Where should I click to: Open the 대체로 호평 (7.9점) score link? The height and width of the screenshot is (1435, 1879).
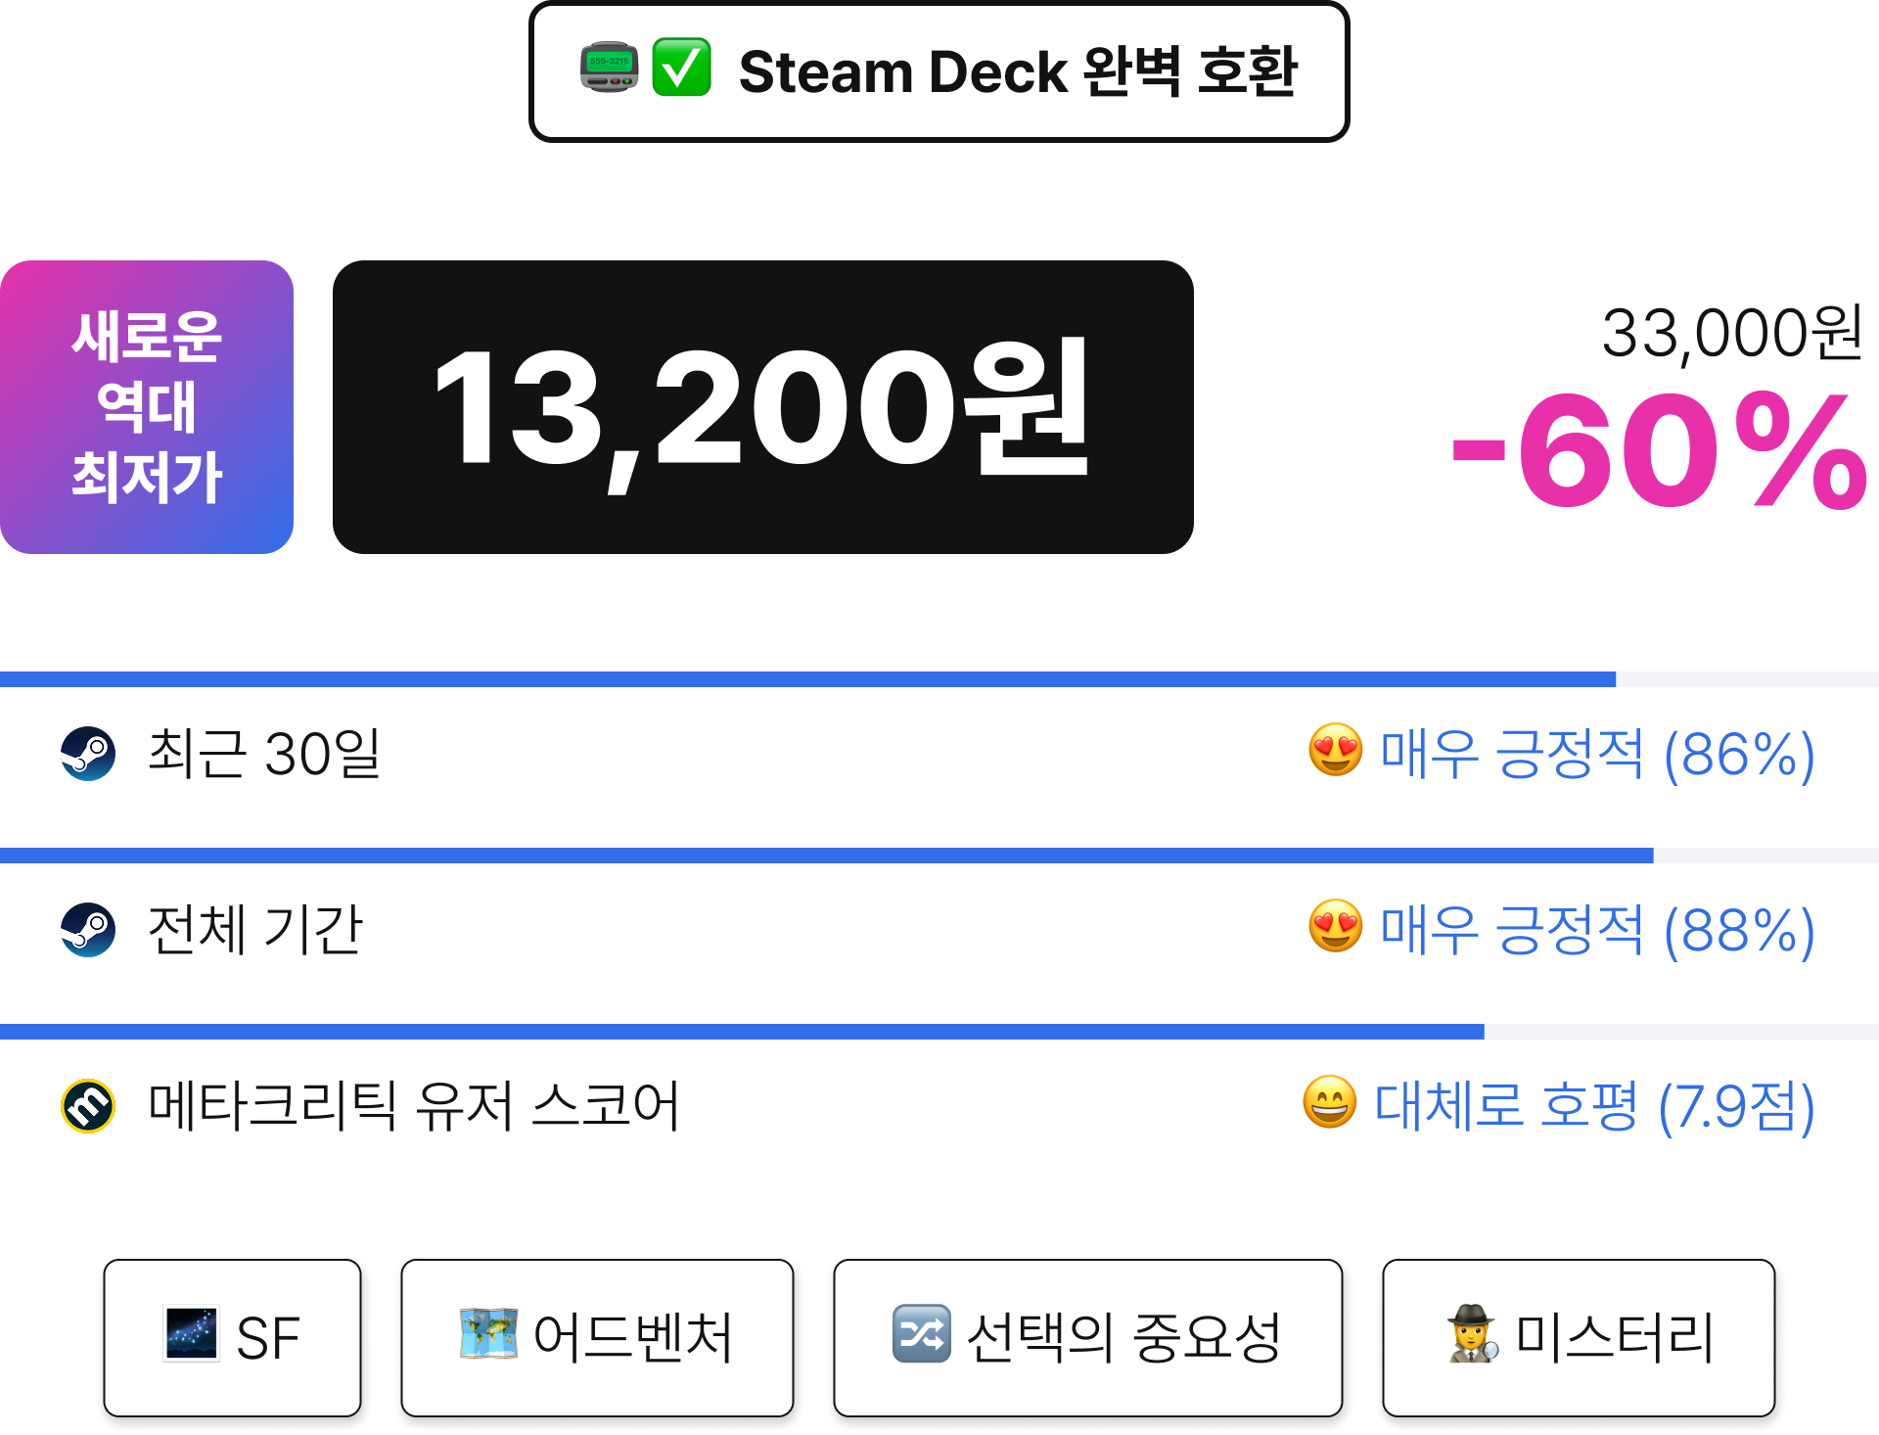[x=1594, y=1106]
